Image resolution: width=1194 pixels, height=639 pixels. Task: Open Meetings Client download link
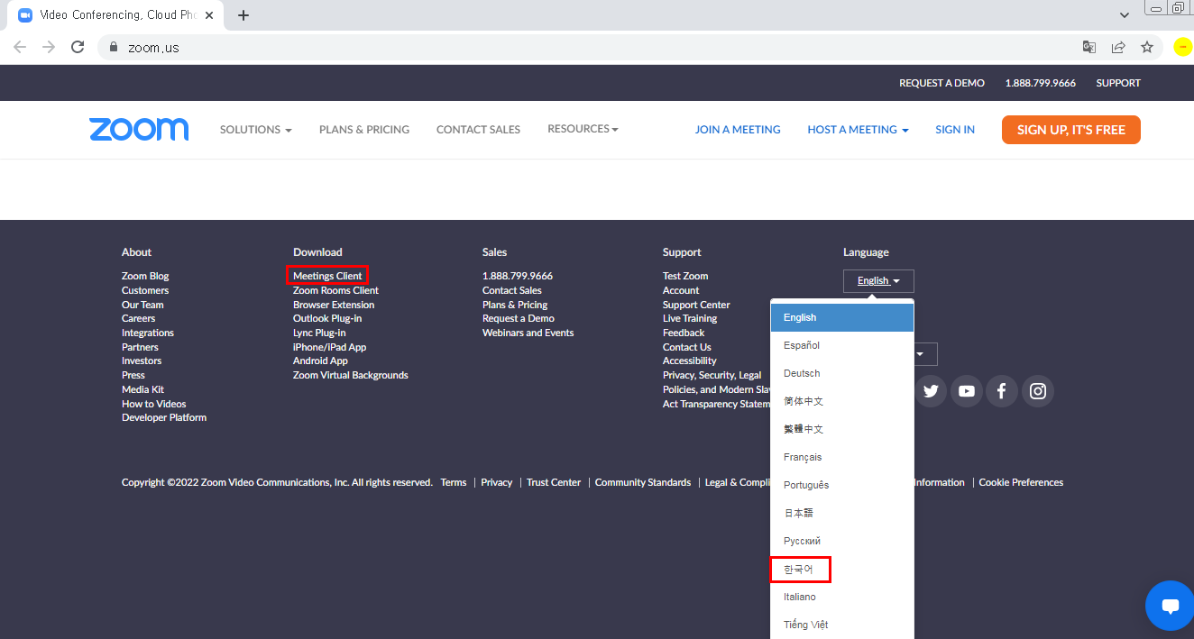click(x=327, y=276)
